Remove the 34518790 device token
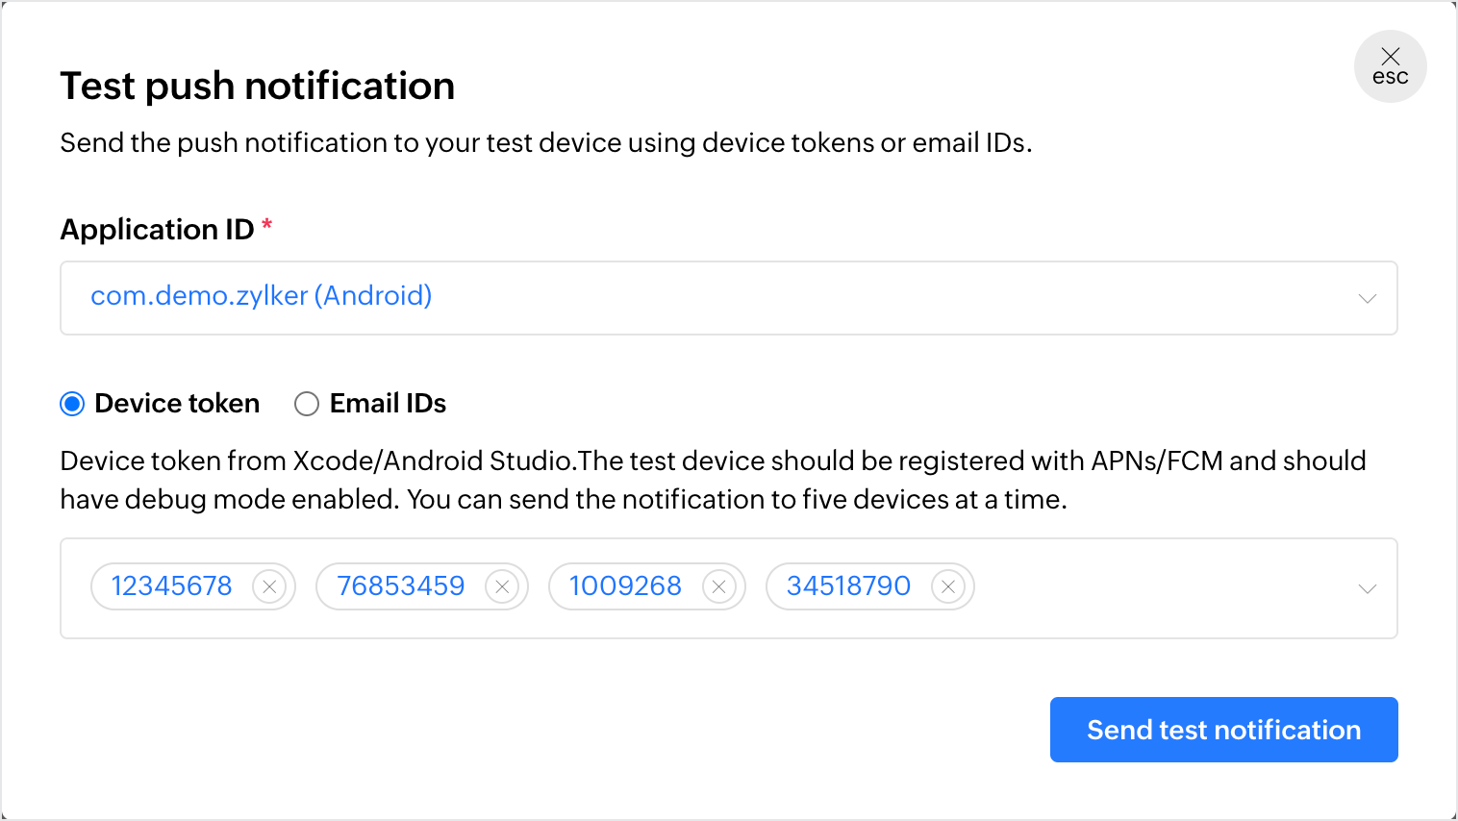1458x821 pixels. click(948, 586)
